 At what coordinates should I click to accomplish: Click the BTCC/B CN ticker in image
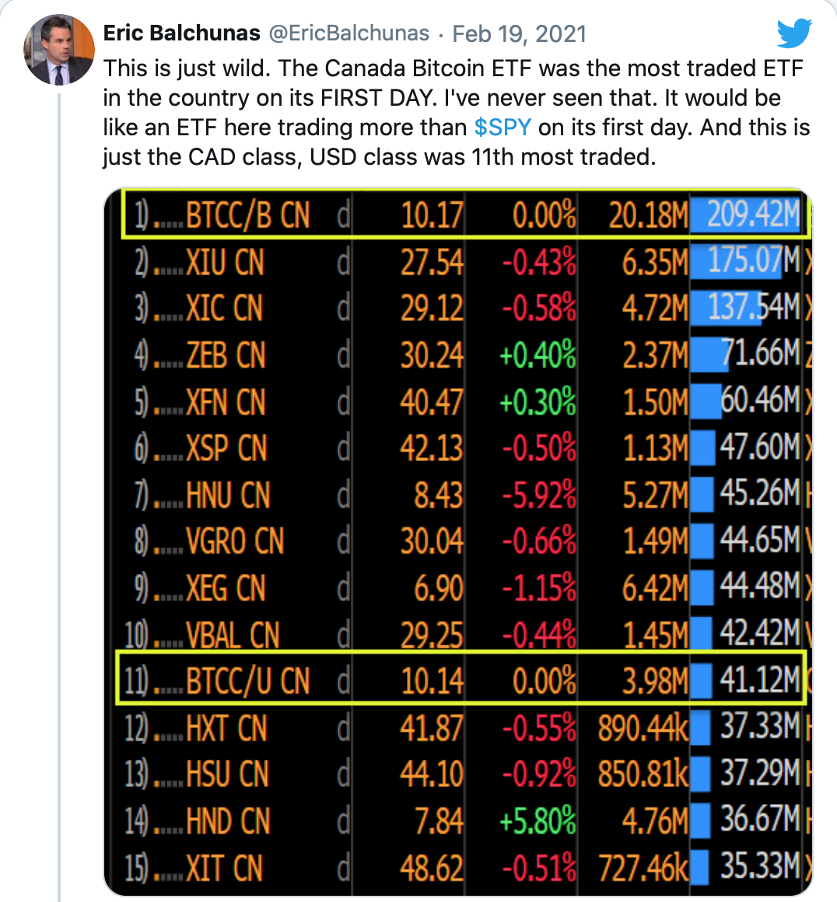247,215
